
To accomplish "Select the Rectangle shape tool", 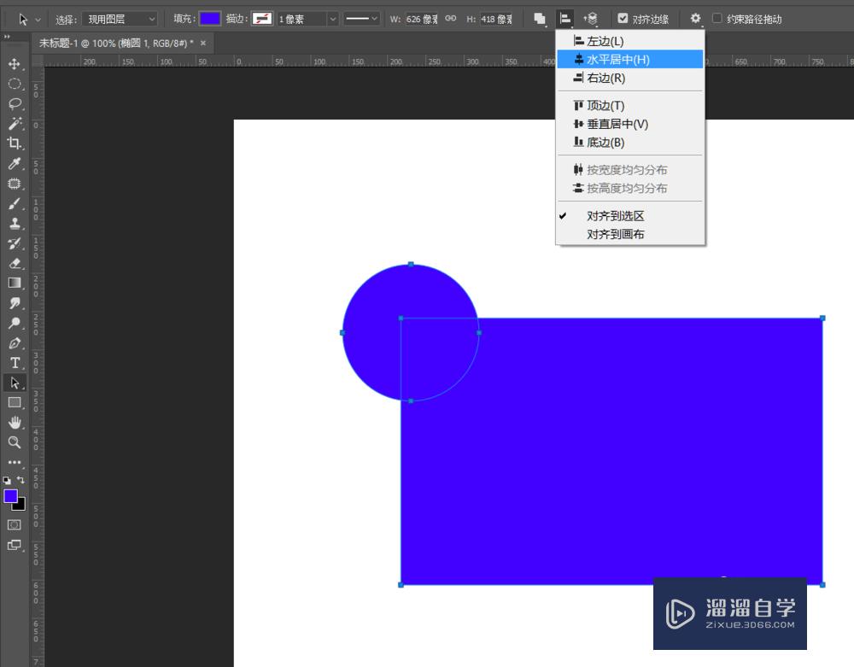I will [x=15, y=402].
